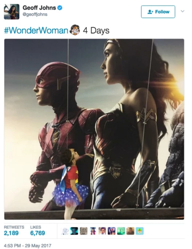Open the glasses-wearing man liker avatar

click(102, 231)
